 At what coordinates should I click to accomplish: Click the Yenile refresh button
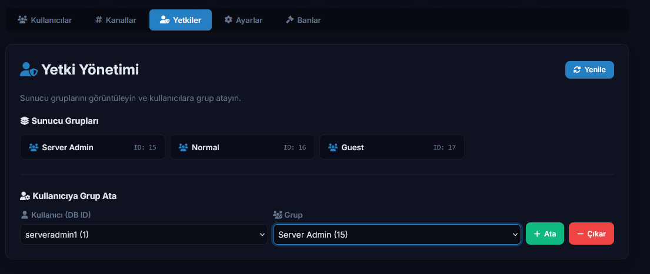click(589, 70)
